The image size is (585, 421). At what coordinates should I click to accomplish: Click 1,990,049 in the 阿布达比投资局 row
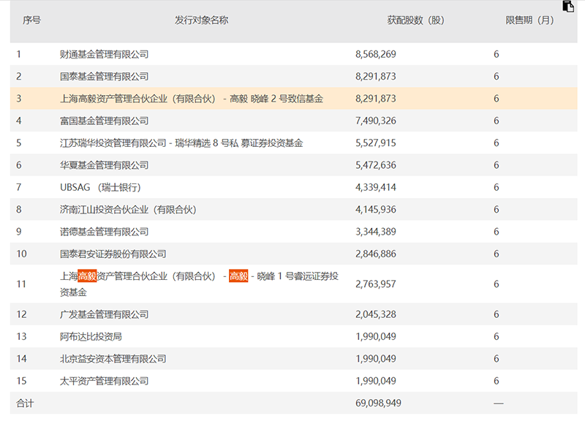pos(376,337)
